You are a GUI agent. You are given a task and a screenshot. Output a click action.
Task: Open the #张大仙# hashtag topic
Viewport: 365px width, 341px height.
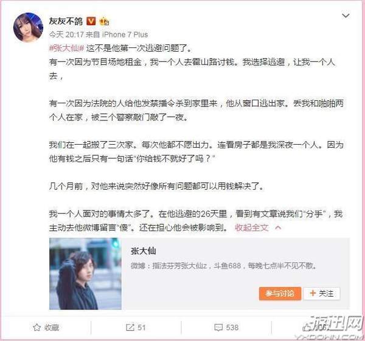[66, 48]
